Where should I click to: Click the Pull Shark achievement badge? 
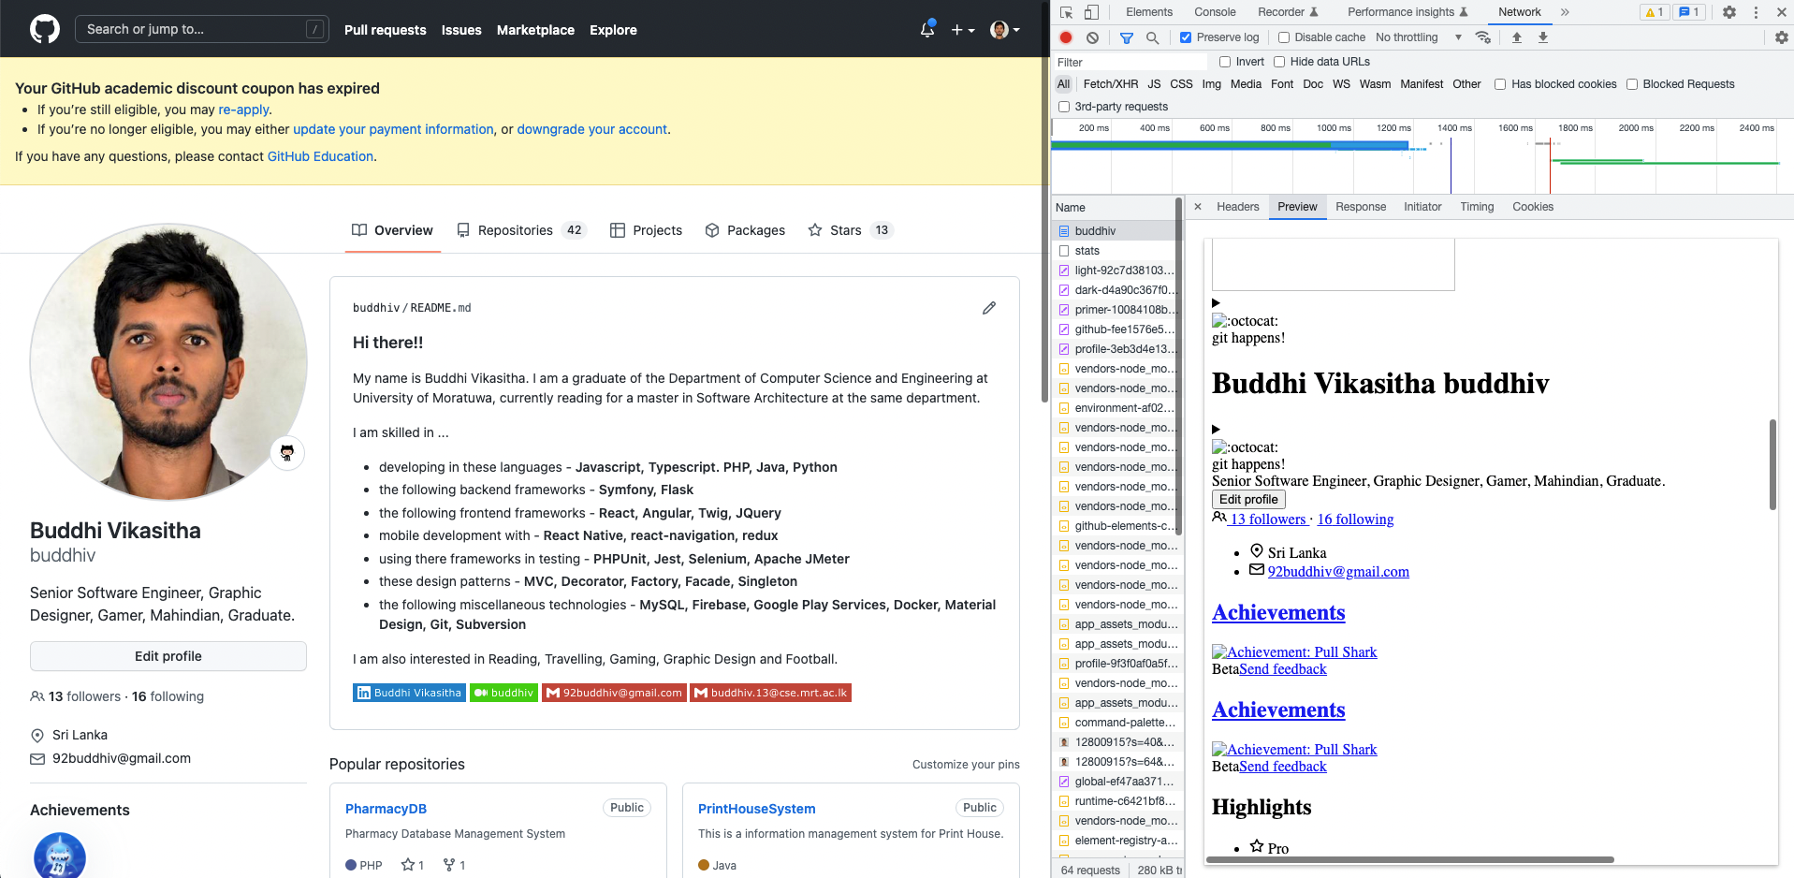click(x=60, y=855)
